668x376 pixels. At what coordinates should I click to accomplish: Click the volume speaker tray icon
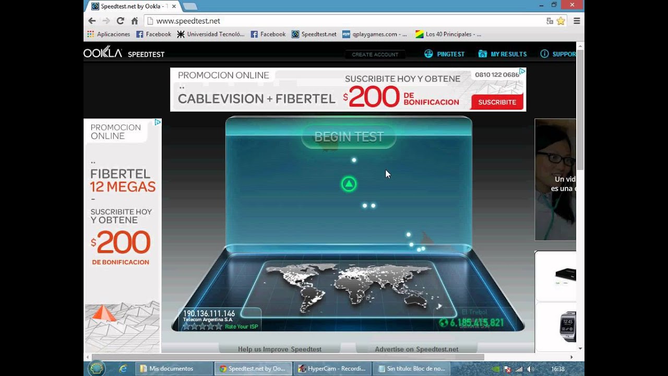531,369
